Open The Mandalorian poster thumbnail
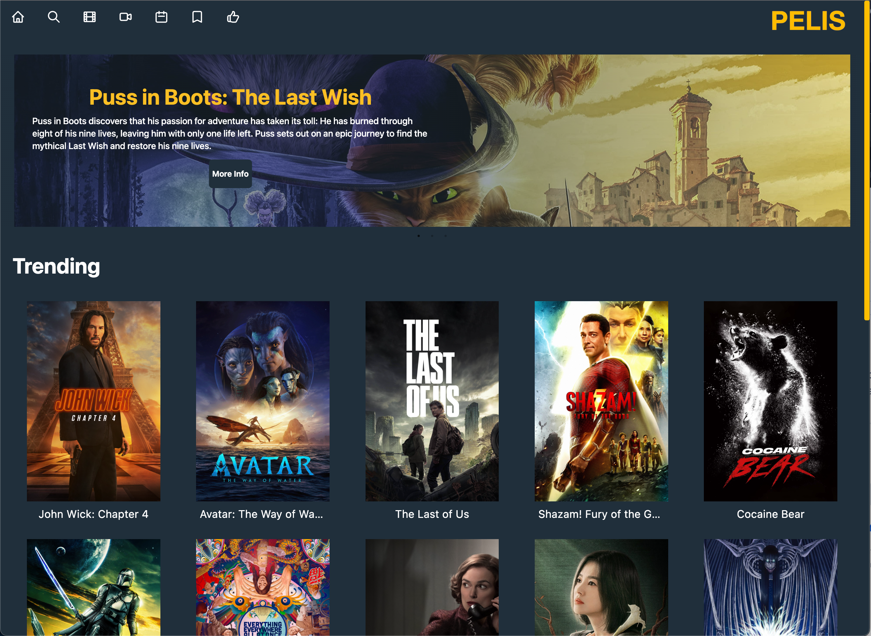 (x=93, y=587)
